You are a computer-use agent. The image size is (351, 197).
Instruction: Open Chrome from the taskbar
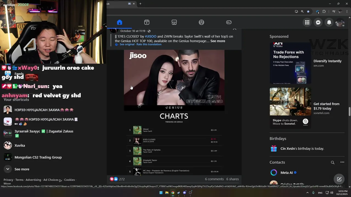(173, 193)
